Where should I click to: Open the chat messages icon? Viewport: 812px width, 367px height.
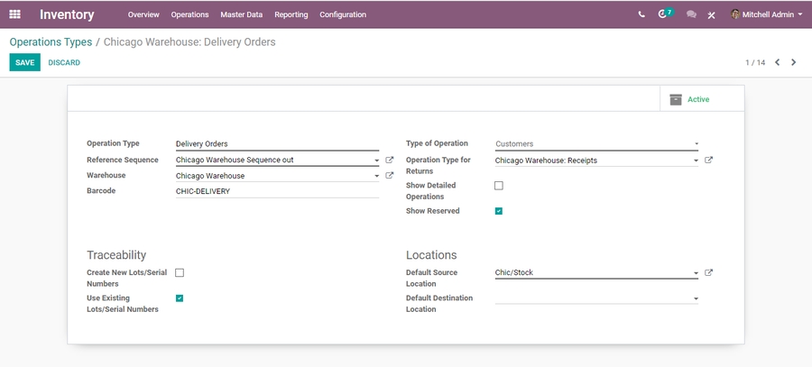pyautogui.click(x=691, y=14)
